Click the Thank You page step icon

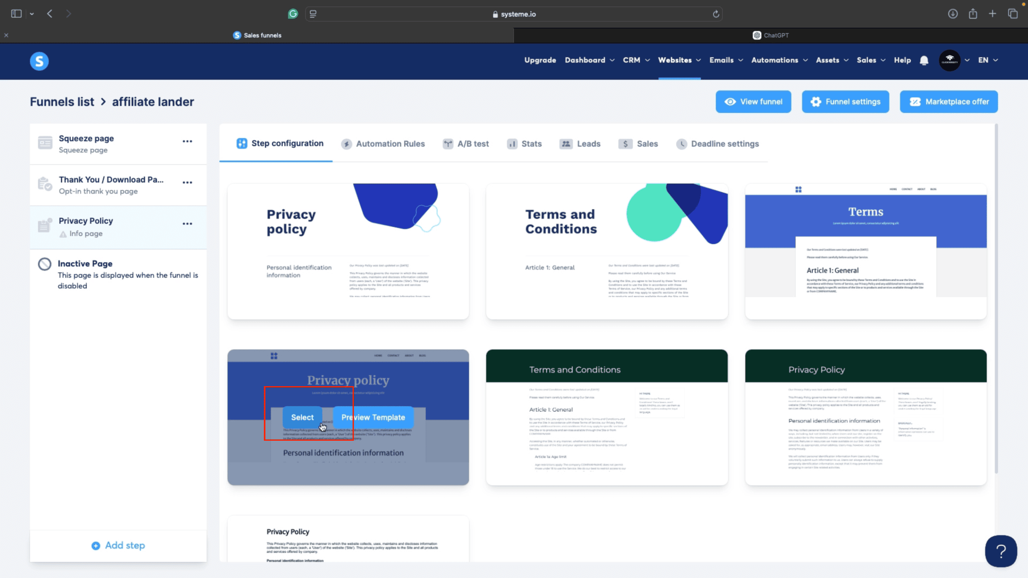pyautogui.click(x=45, y=184)
